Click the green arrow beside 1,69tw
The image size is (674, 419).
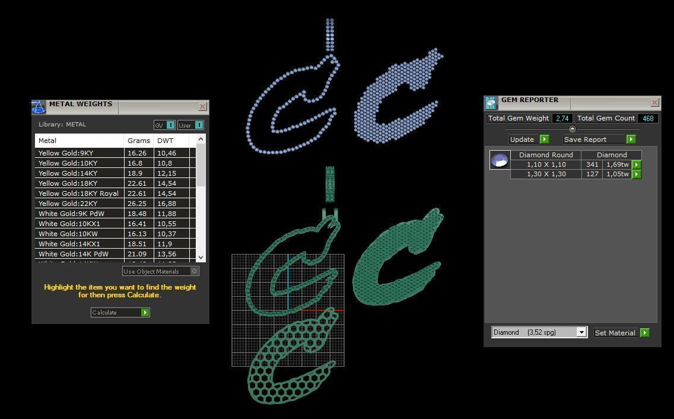click(x=637, y=164)
